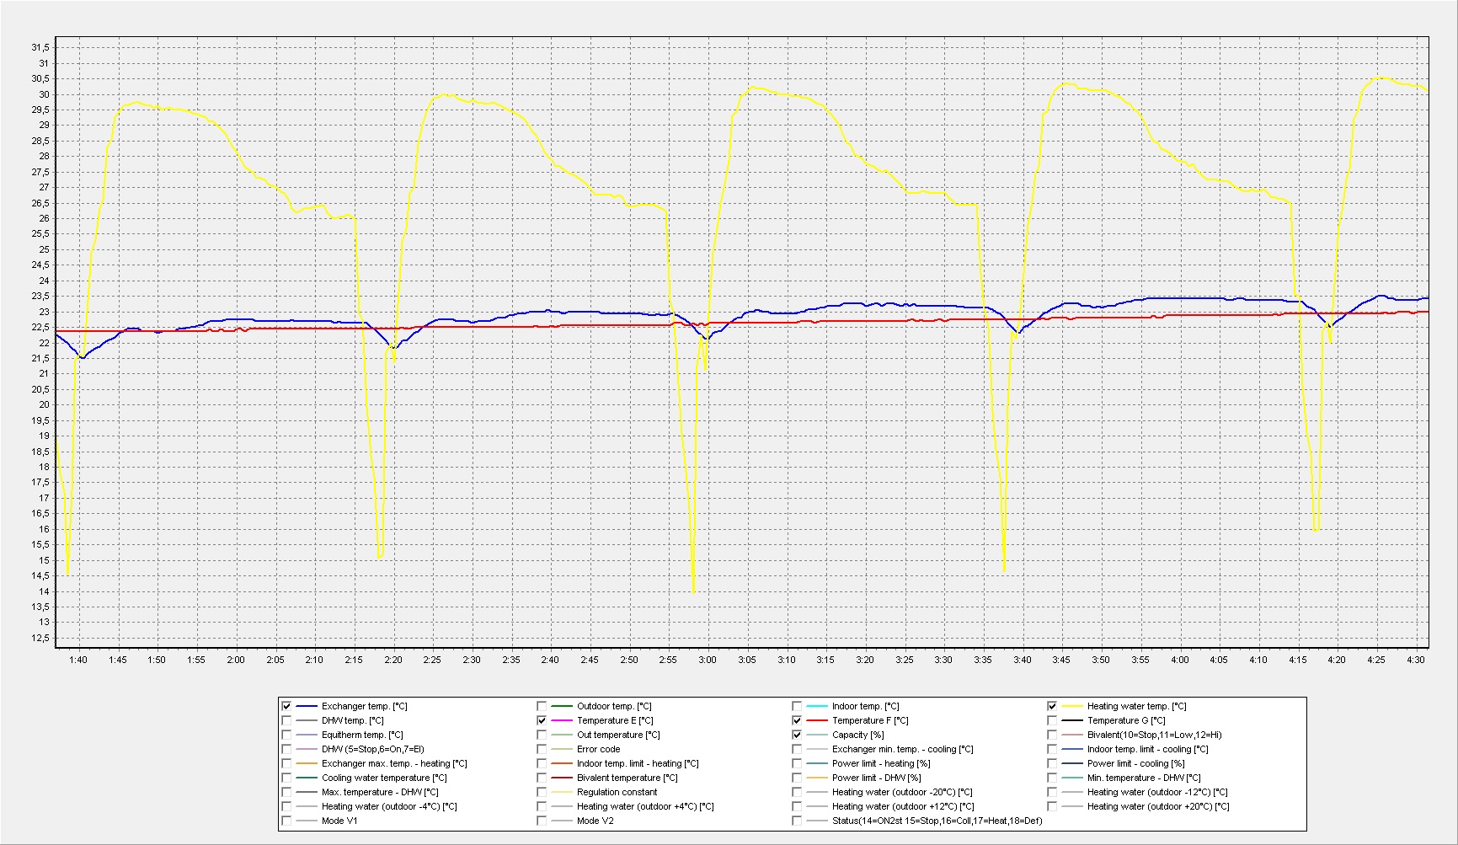
Task: Tick the Error code checkbox
Action: pyautogui.click(x=542, y=749)
